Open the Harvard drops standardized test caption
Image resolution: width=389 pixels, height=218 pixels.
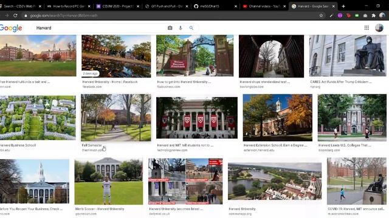coord(265,82)
